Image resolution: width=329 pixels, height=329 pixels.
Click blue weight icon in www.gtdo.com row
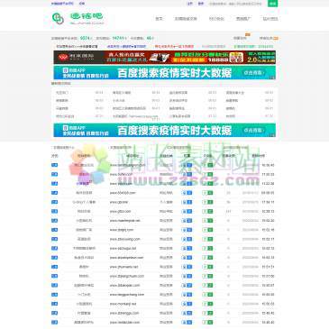187,212
